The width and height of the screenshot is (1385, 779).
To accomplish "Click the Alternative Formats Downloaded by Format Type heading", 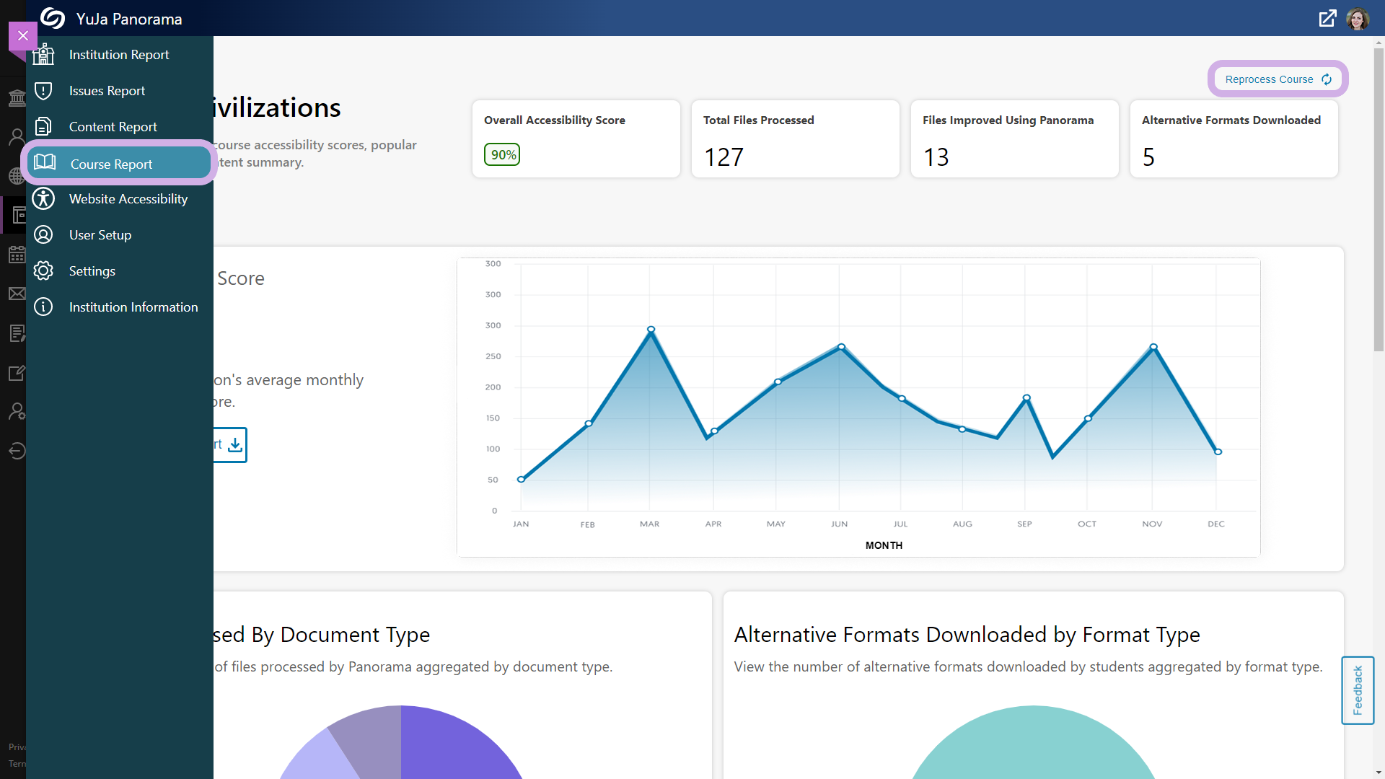I will pos(967,635).
